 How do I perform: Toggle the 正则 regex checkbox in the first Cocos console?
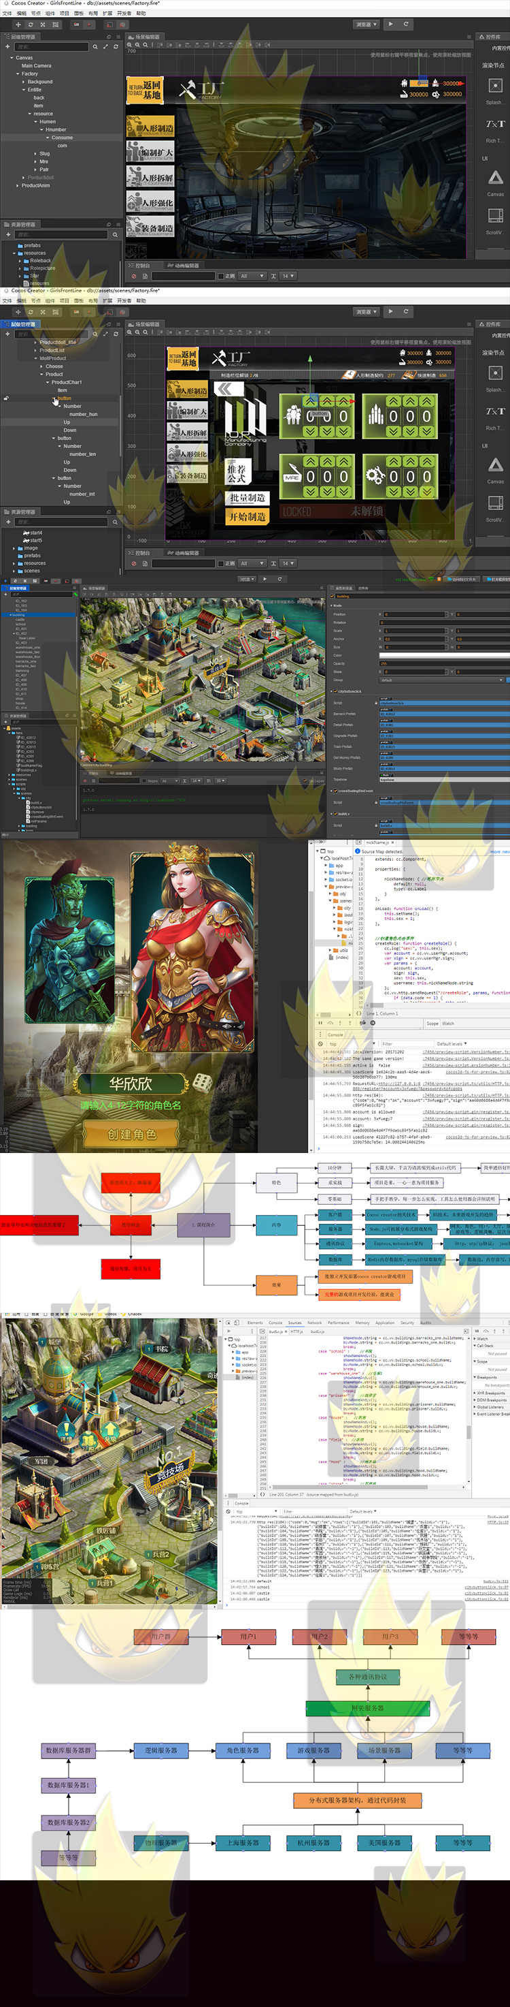pyautogui.click(x=221, y=276)
